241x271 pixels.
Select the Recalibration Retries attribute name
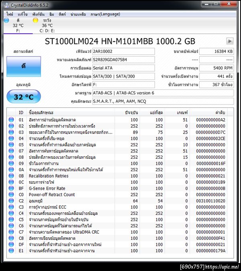pyautogui.click(x=49, y=176)
